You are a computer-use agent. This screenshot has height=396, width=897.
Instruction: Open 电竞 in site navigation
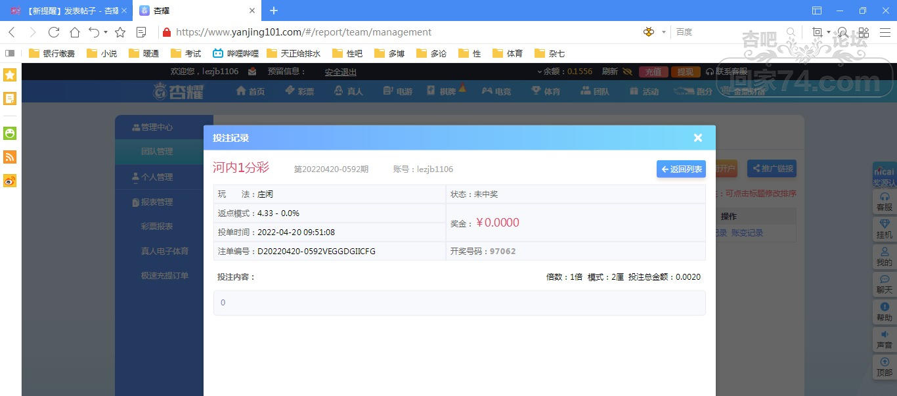tap(496, 91)
